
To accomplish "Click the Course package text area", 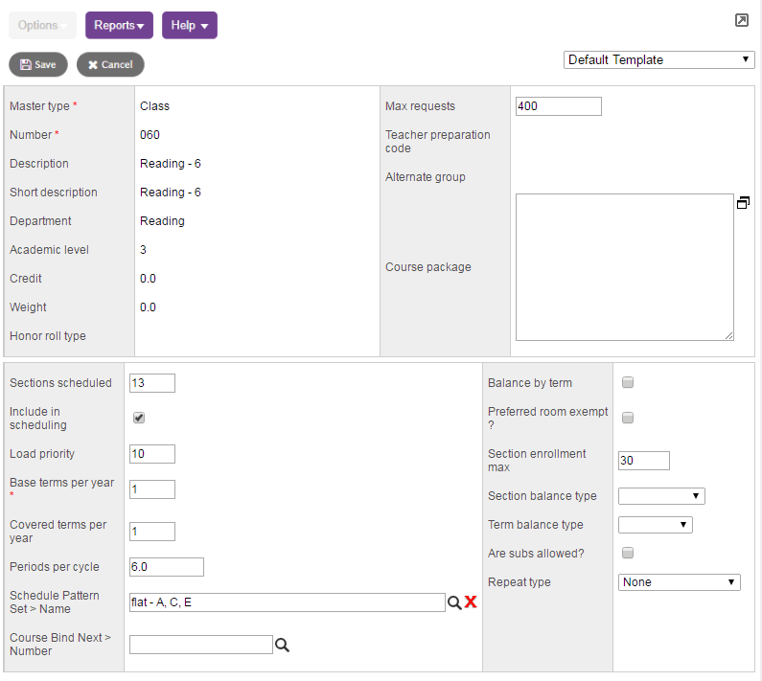I will 624,267.
